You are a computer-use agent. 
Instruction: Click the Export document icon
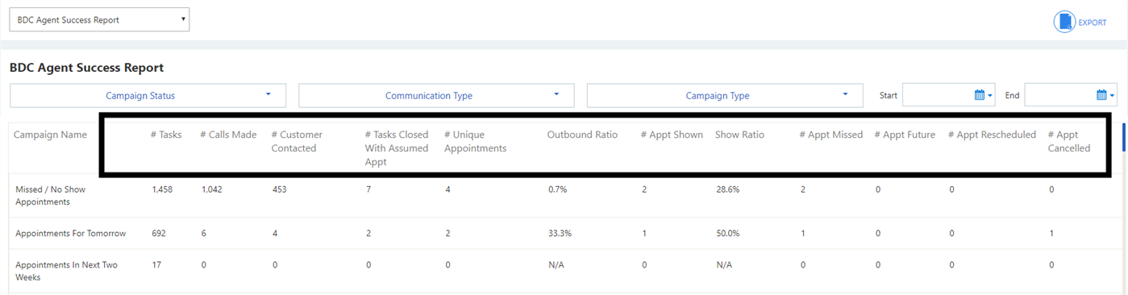point(1065,22)
